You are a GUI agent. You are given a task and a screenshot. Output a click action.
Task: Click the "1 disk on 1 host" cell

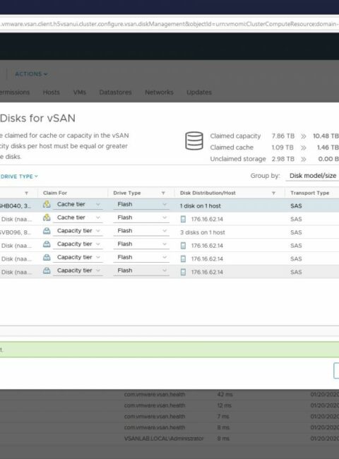[201, 205]
